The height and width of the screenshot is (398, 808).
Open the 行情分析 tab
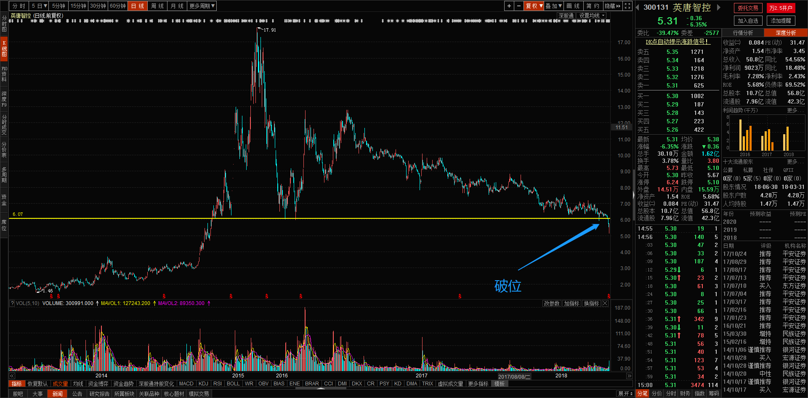point(743,33)
